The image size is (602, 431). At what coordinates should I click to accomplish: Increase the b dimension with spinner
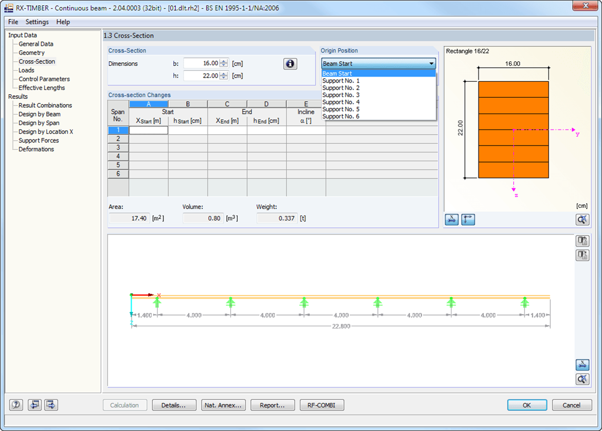click(224, 61)
